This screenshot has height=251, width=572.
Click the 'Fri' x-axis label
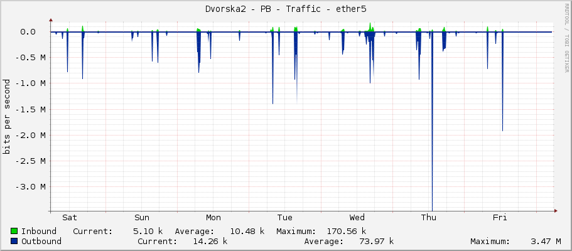pyautogui.click(x=500, y=218)
